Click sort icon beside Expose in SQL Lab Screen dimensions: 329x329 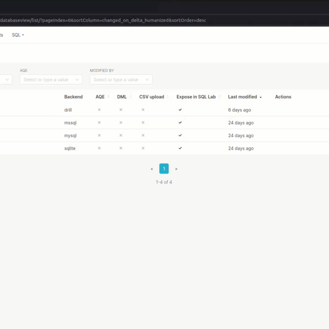tap(219, 97)
